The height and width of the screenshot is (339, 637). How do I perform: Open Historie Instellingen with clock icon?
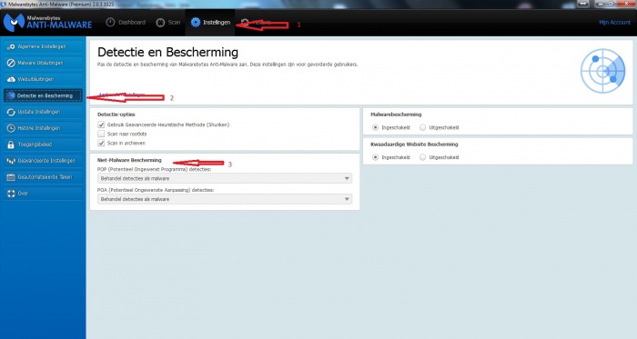point(43,128)
